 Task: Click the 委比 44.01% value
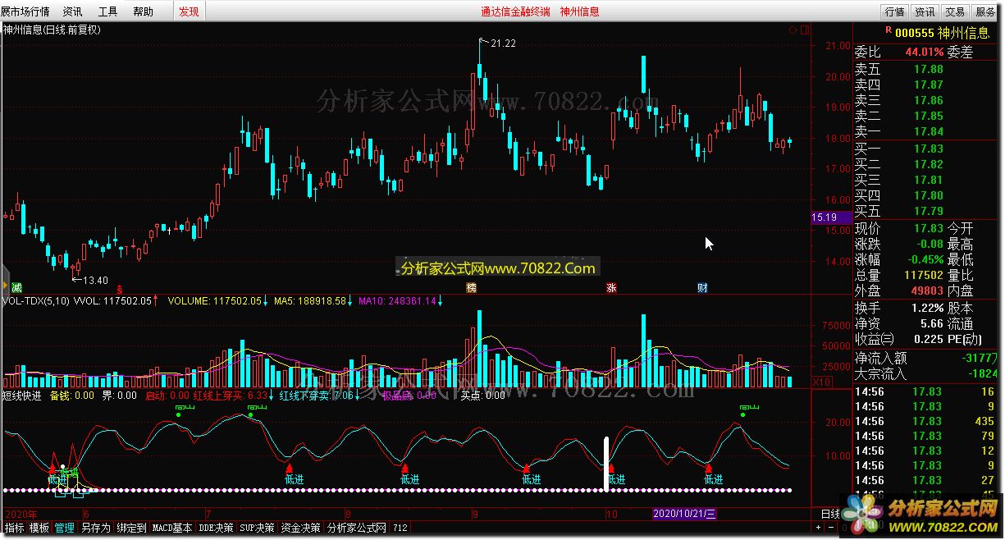(925, 52)
